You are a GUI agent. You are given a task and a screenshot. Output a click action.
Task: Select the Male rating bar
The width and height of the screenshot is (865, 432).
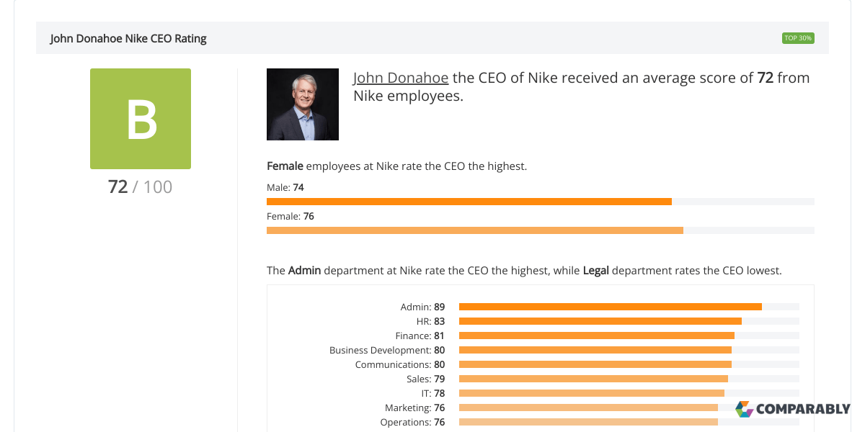(469, 201)
